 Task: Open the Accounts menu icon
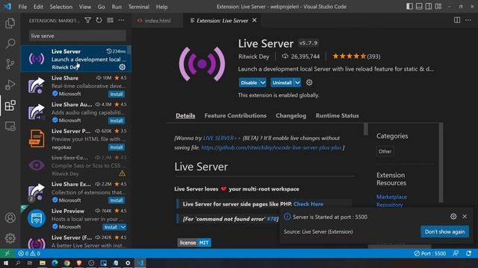point(10,218)
